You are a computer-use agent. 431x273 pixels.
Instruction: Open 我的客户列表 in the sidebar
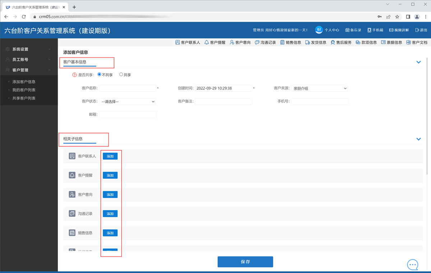[x=24, y=90]
